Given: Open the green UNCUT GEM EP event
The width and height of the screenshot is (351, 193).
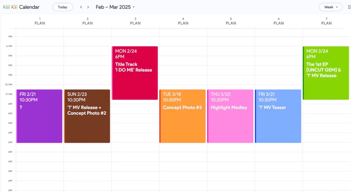Looking at the screenshot, I should tap(326, 73).
